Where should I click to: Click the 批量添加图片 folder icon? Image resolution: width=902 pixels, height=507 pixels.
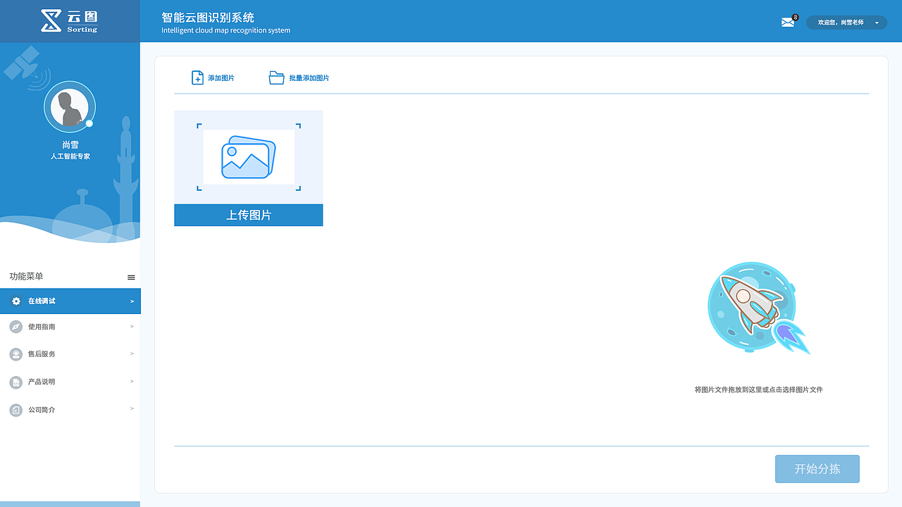tap(276, 77)
